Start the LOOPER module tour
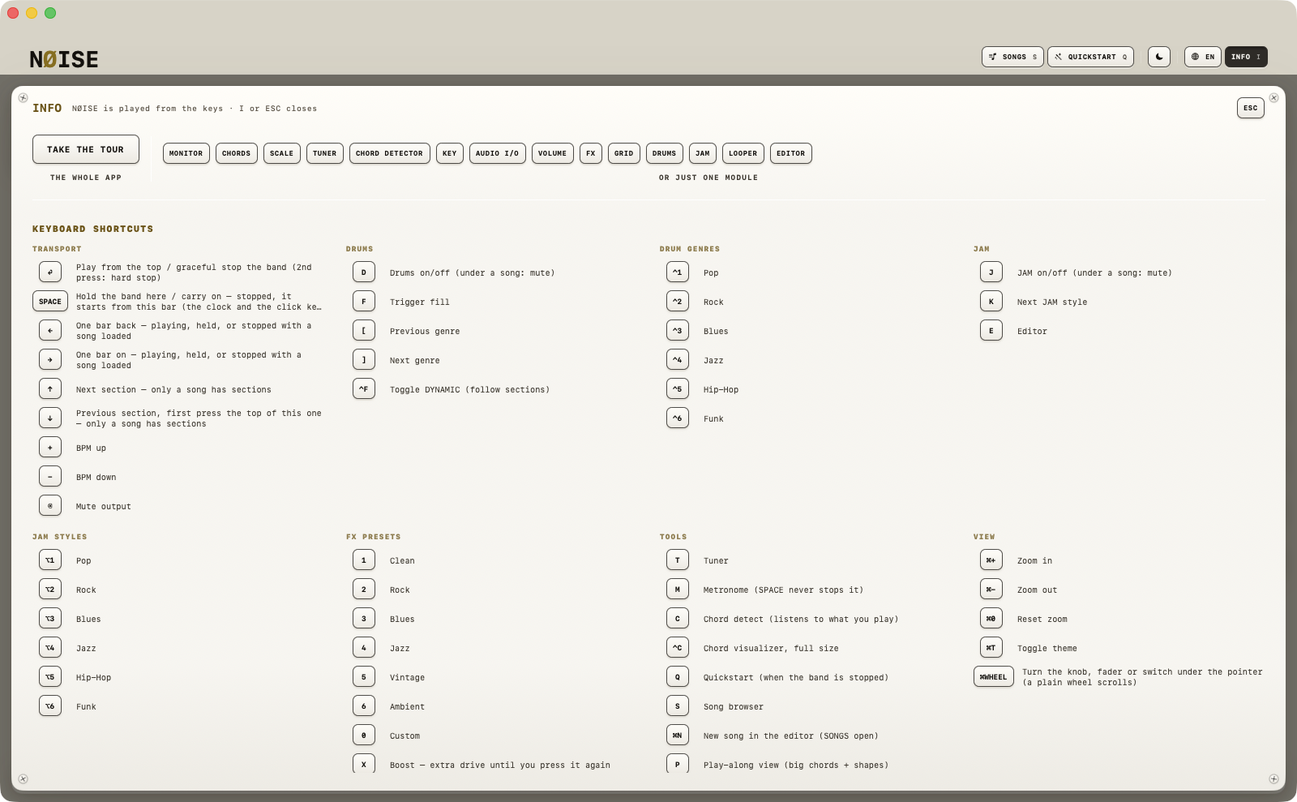The height and width of the screenshot is (802, 1297). [x=743, y=153]
